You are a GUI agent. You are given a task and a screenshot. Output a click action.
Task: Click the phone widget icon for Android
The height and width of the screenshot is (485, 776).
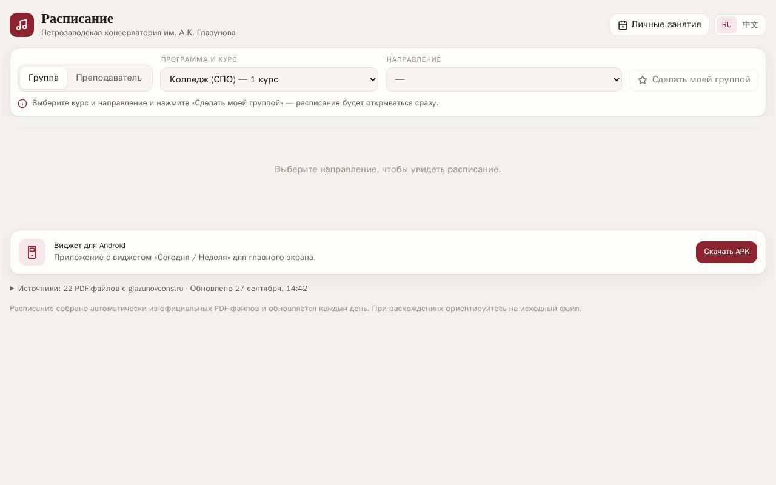point(32,252)
